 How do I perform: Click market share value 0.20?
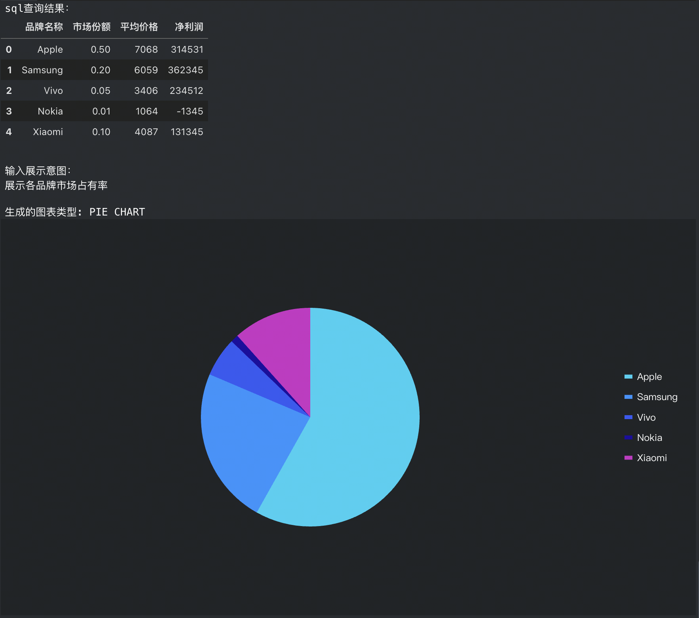[x=101, y=70]
